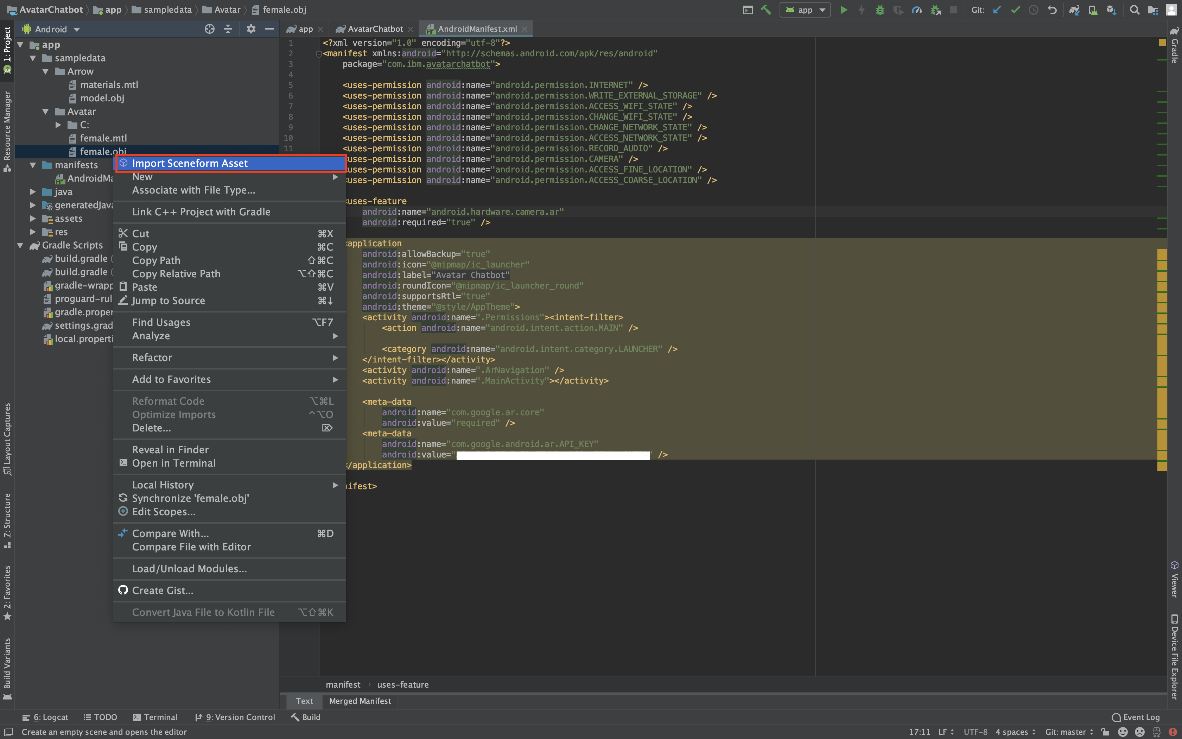Open the Android profiler gauge icon
Screen dimensions: 1182x739
(917, 10)
